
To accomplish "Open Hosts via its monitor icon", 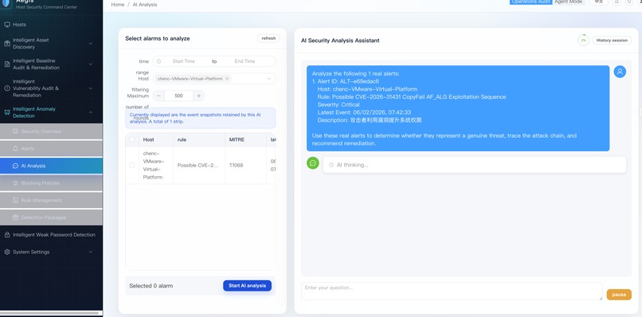I will coord(7,25).
